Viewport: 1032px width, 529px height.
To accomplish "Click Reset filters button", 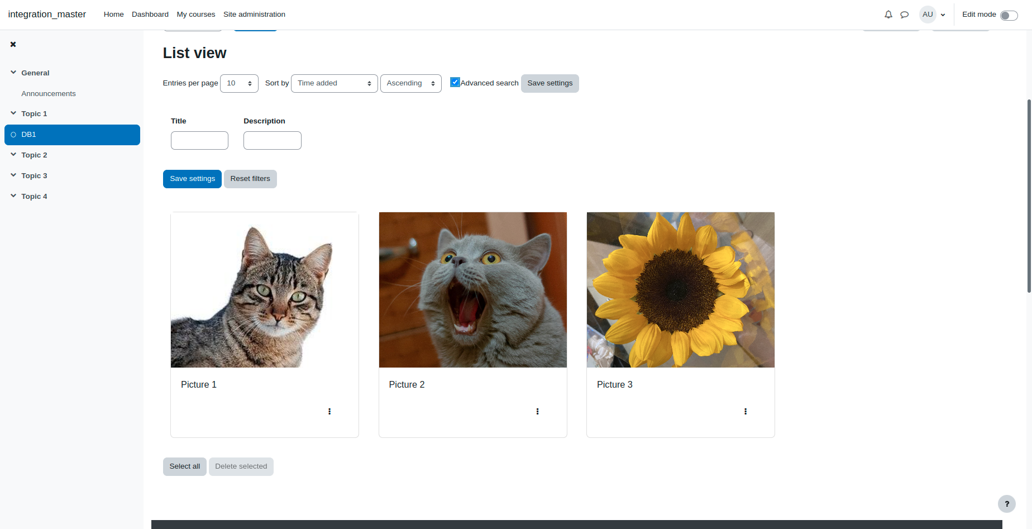I will point(250,179).
